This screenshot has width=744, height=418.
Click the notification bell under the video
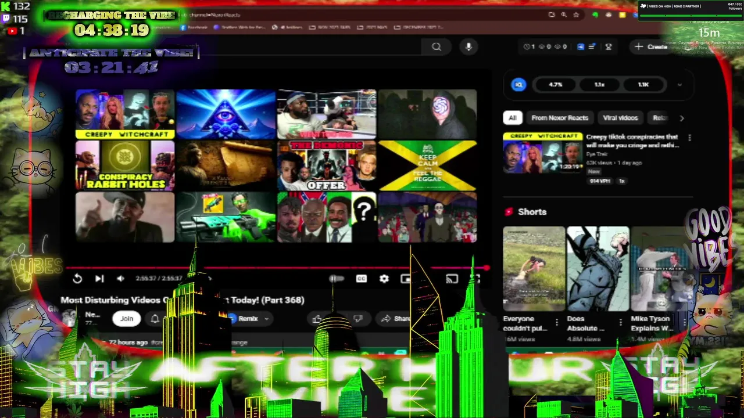coord(155,318)
